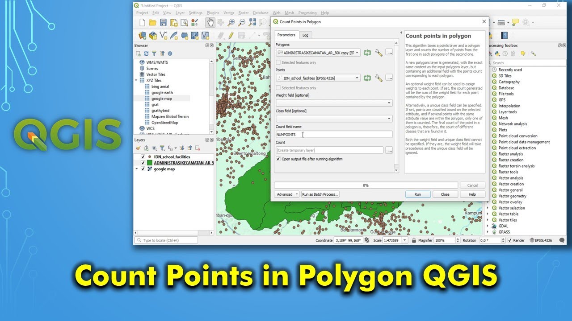Toggle visibility of google map layer
Image resolution: width=572 pixels, height=321 pixels.
[x=143, y=169]
